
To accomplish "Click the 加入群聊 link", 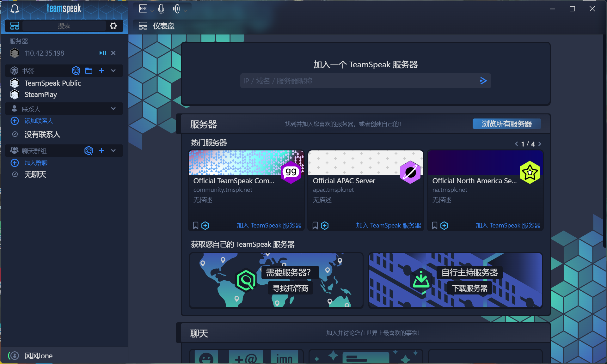I will click(x=36, y=163).
